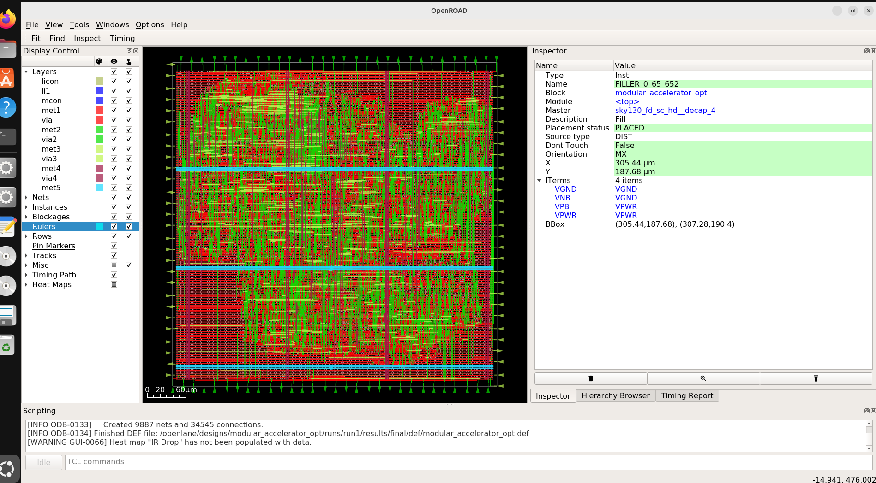Open the sky130_fd_sc_hd__decap_4 master link

tap(665, 111)
